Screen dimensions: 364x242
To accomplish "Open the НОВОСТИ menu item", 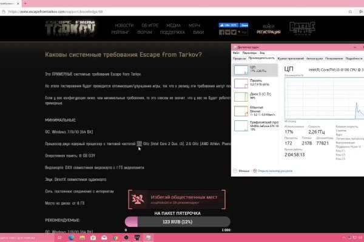I will (124, 25).
